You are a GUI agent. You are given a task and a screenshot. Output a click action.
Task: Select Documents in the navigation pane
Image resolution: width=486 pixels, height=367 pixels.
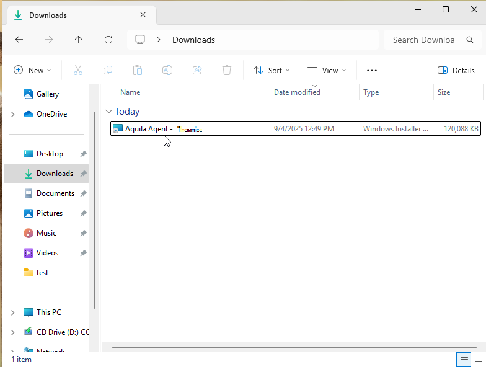(x=55, y=193)
